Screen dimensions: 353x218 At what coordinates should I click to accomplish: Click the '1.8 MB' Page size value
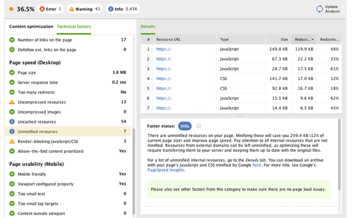(119, 72)
